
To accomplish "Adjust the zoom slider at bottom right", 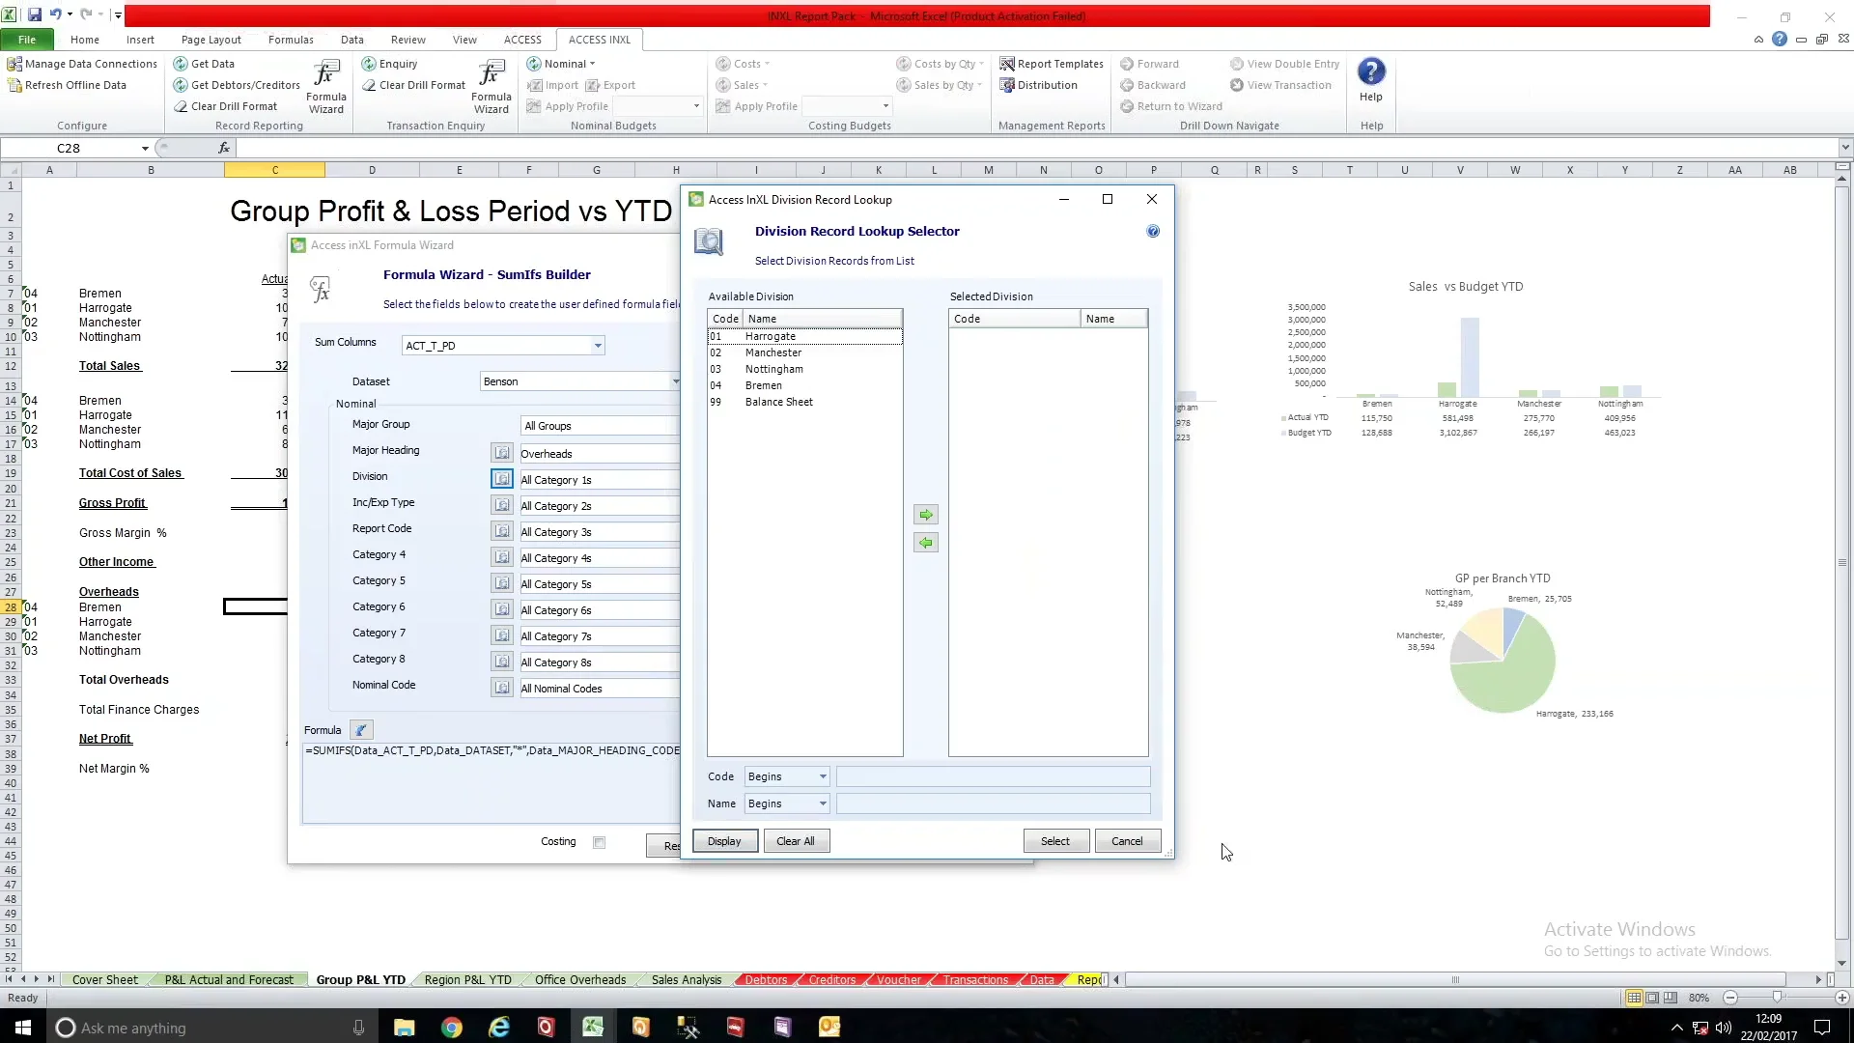I will point(1780,998).
